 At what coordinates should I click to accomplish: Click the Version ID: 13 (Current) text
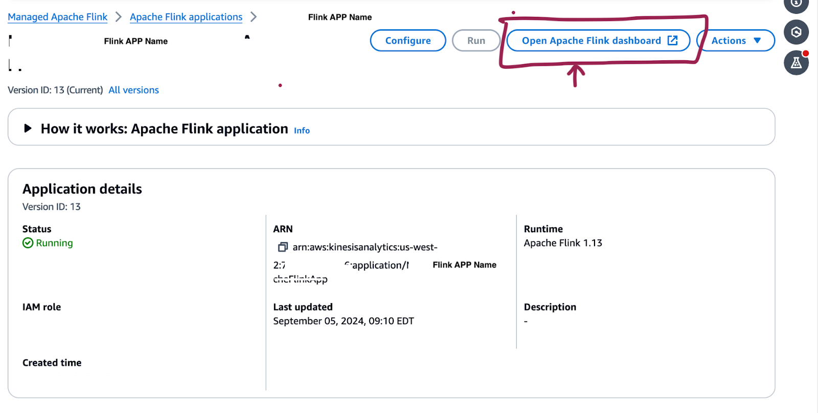coord(55,90)
